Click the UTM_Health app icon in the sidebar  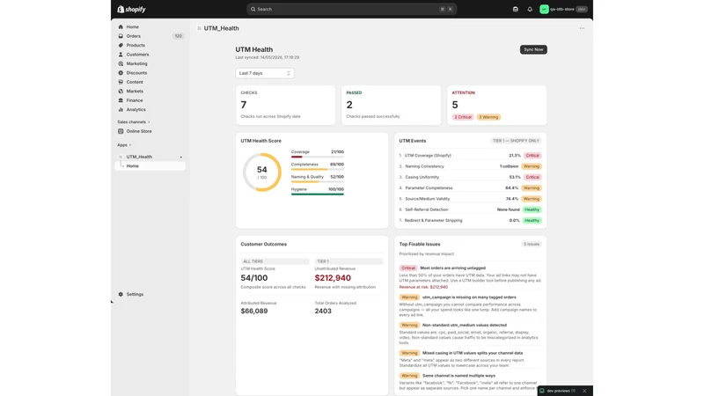[121, 157]
